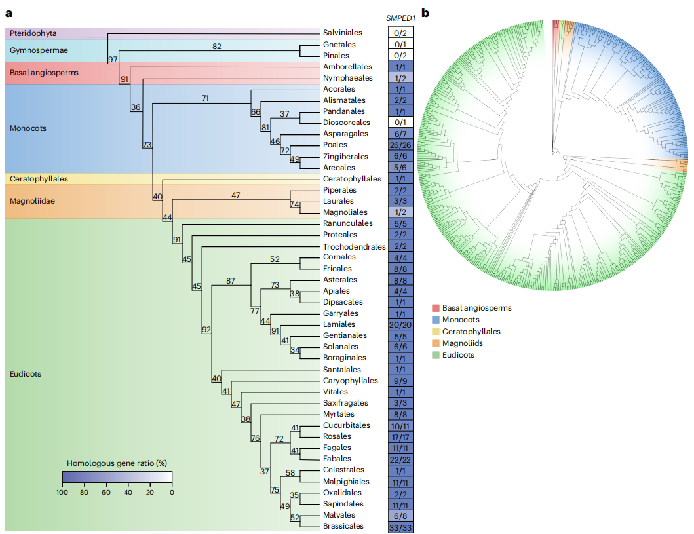
Task: Click the blue Monocots legend swatch
Action: tap(436, 320)
